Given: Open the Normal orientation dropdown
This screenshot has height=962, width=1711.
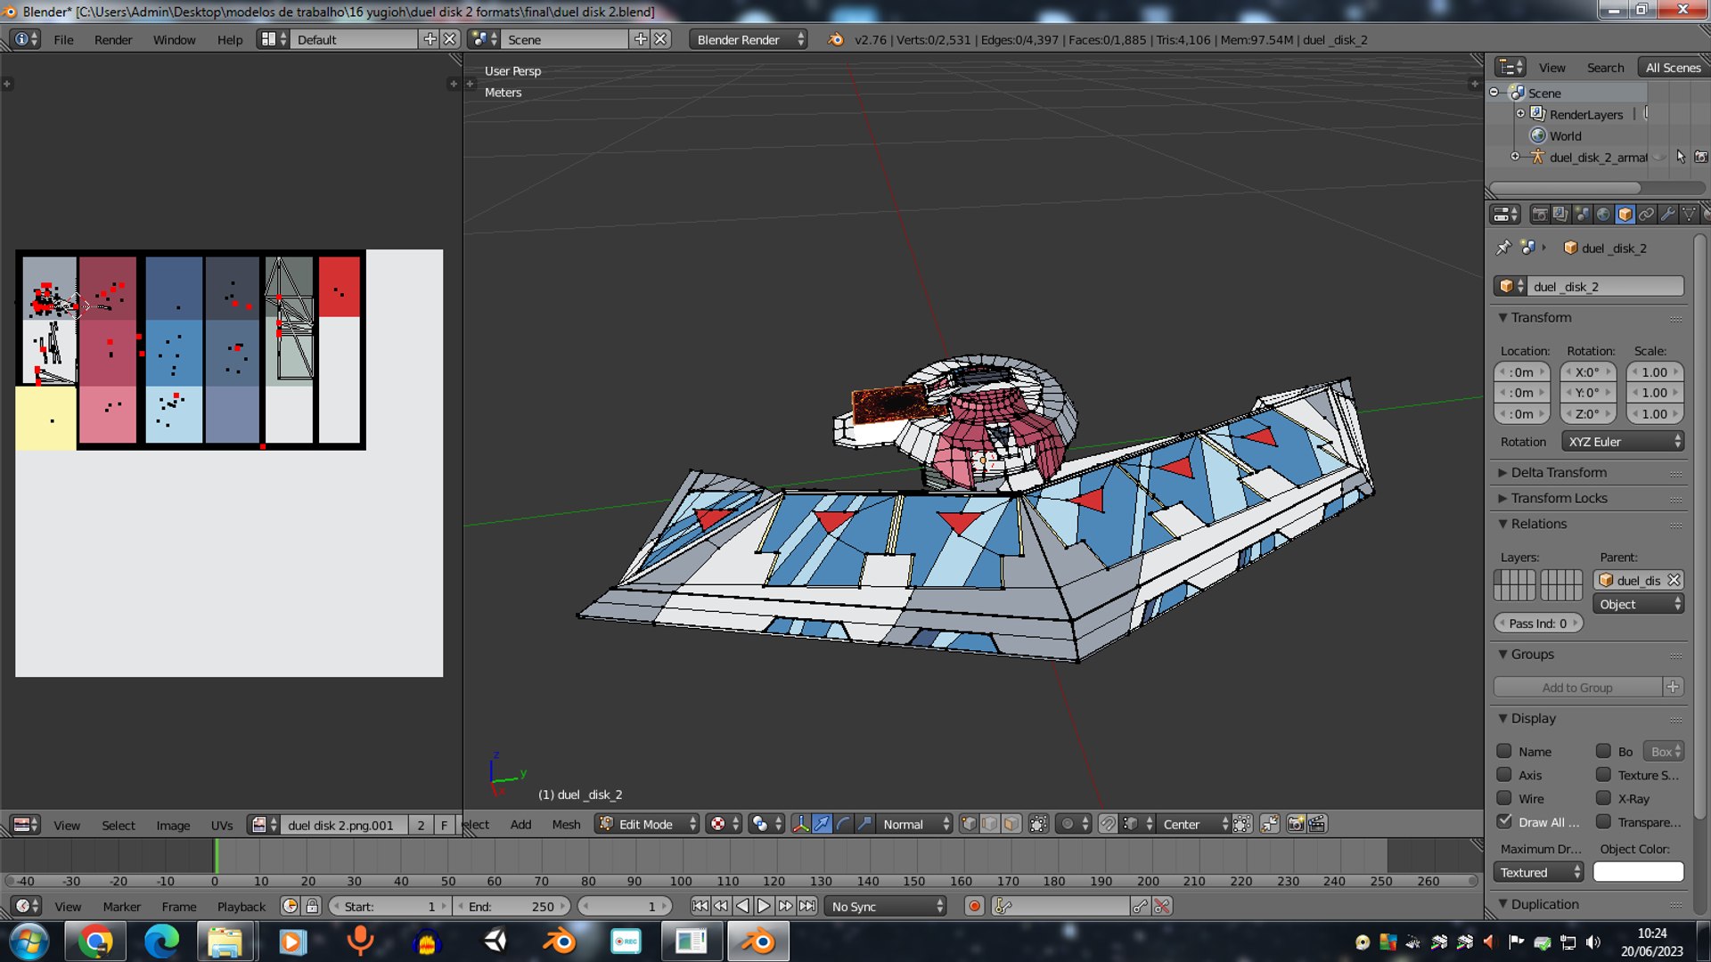Looking at the screenshot, I should tap(914, 824).
